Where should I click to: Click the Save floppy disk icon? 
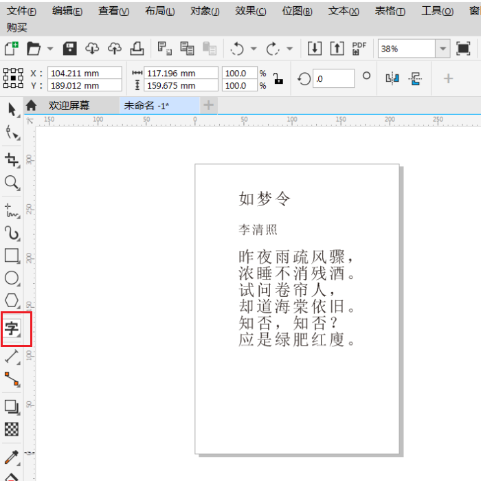69,49
